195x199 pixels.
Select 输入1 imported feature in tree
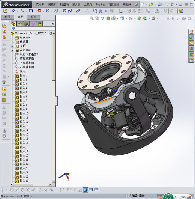[x=23, y=75]
